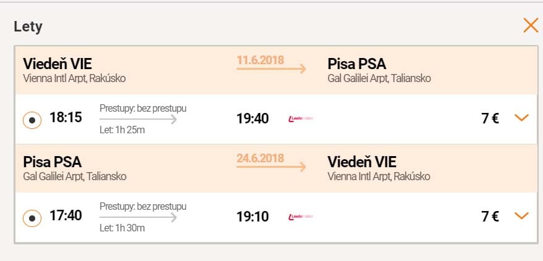Click the 19:40 arrival time

253,118
